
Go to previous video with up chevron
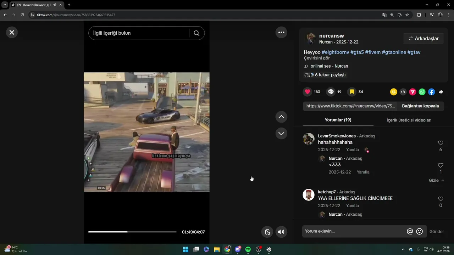tap(281, 117)
